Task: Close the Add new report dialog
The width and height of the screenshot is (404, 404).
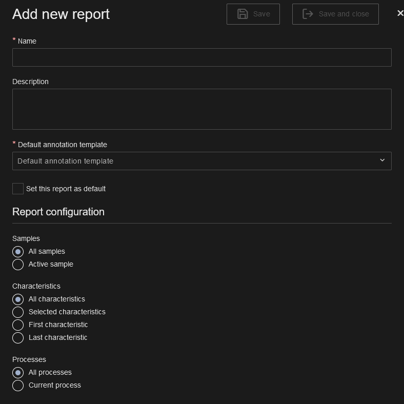Action: click(400, 13)
